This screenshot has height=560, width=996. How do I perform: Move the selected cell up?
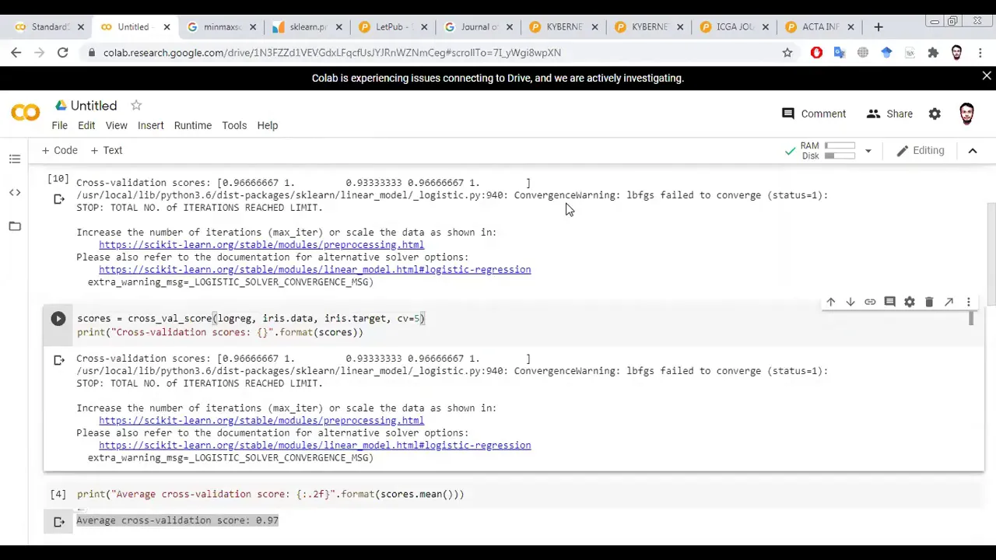tap(830, 302)
